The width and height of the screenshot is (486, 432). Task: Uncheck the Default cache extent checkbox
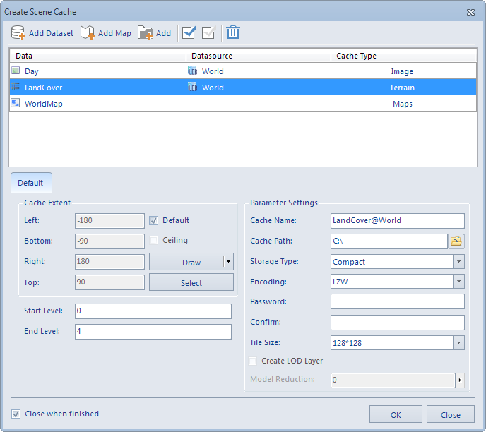(x=154, y=220)
